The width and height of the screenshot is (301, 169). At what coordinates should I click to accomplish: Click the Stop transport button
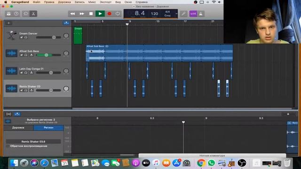pyautogui.click(x=91, y=14)
